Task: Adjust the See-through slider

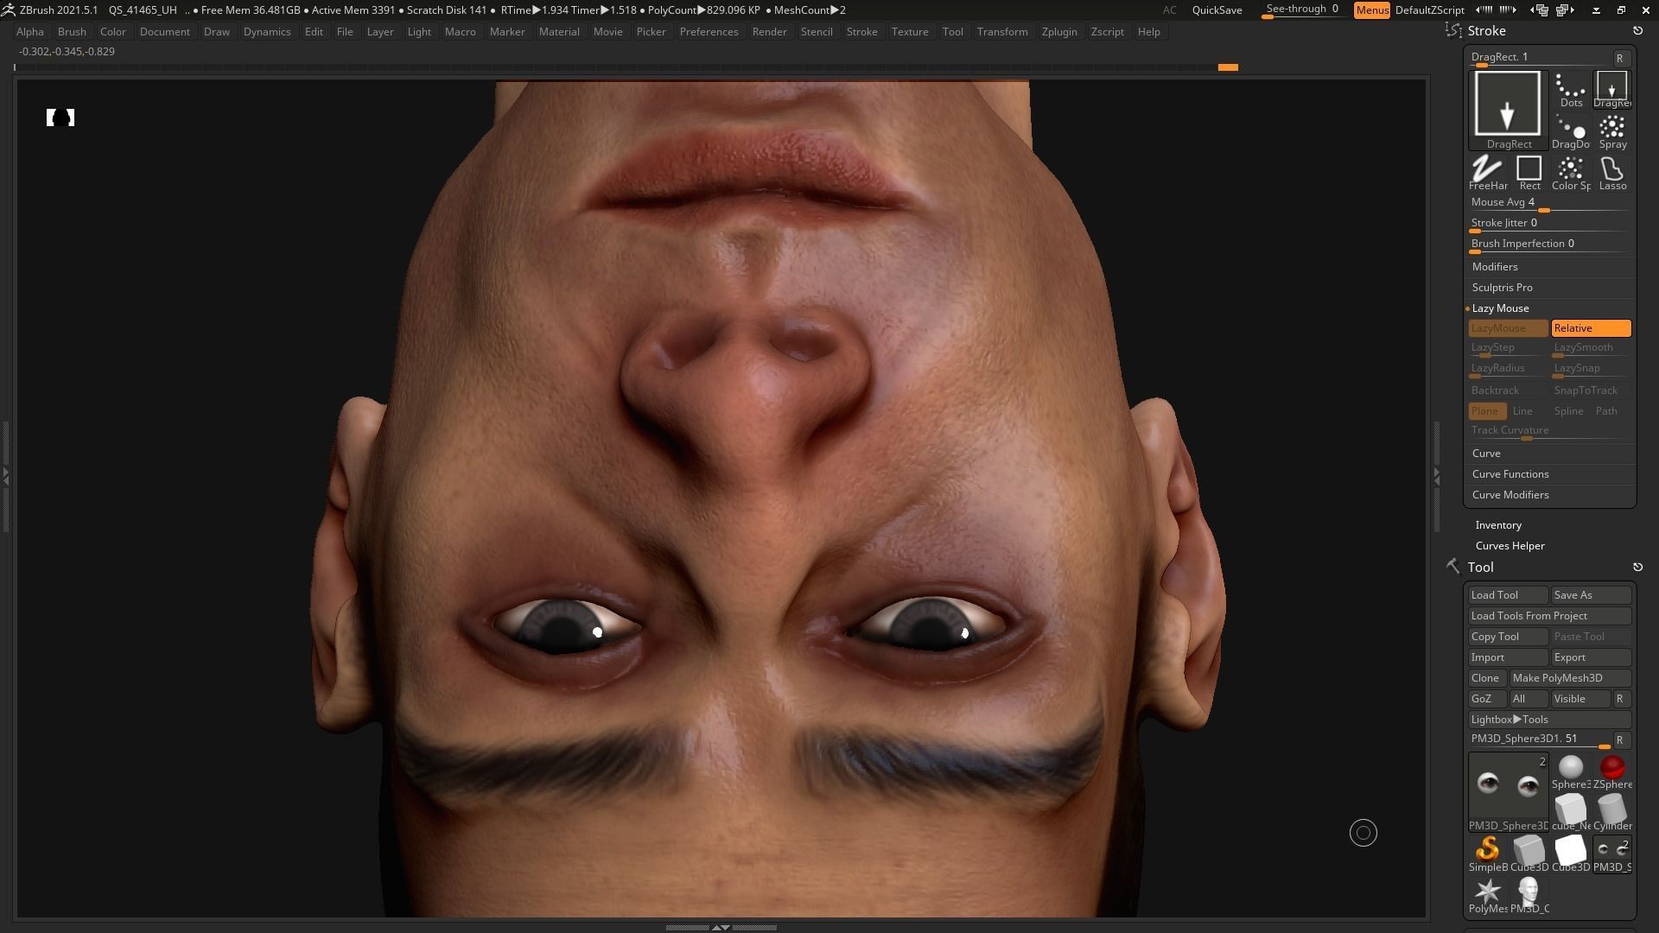Action: point(1303,10)
